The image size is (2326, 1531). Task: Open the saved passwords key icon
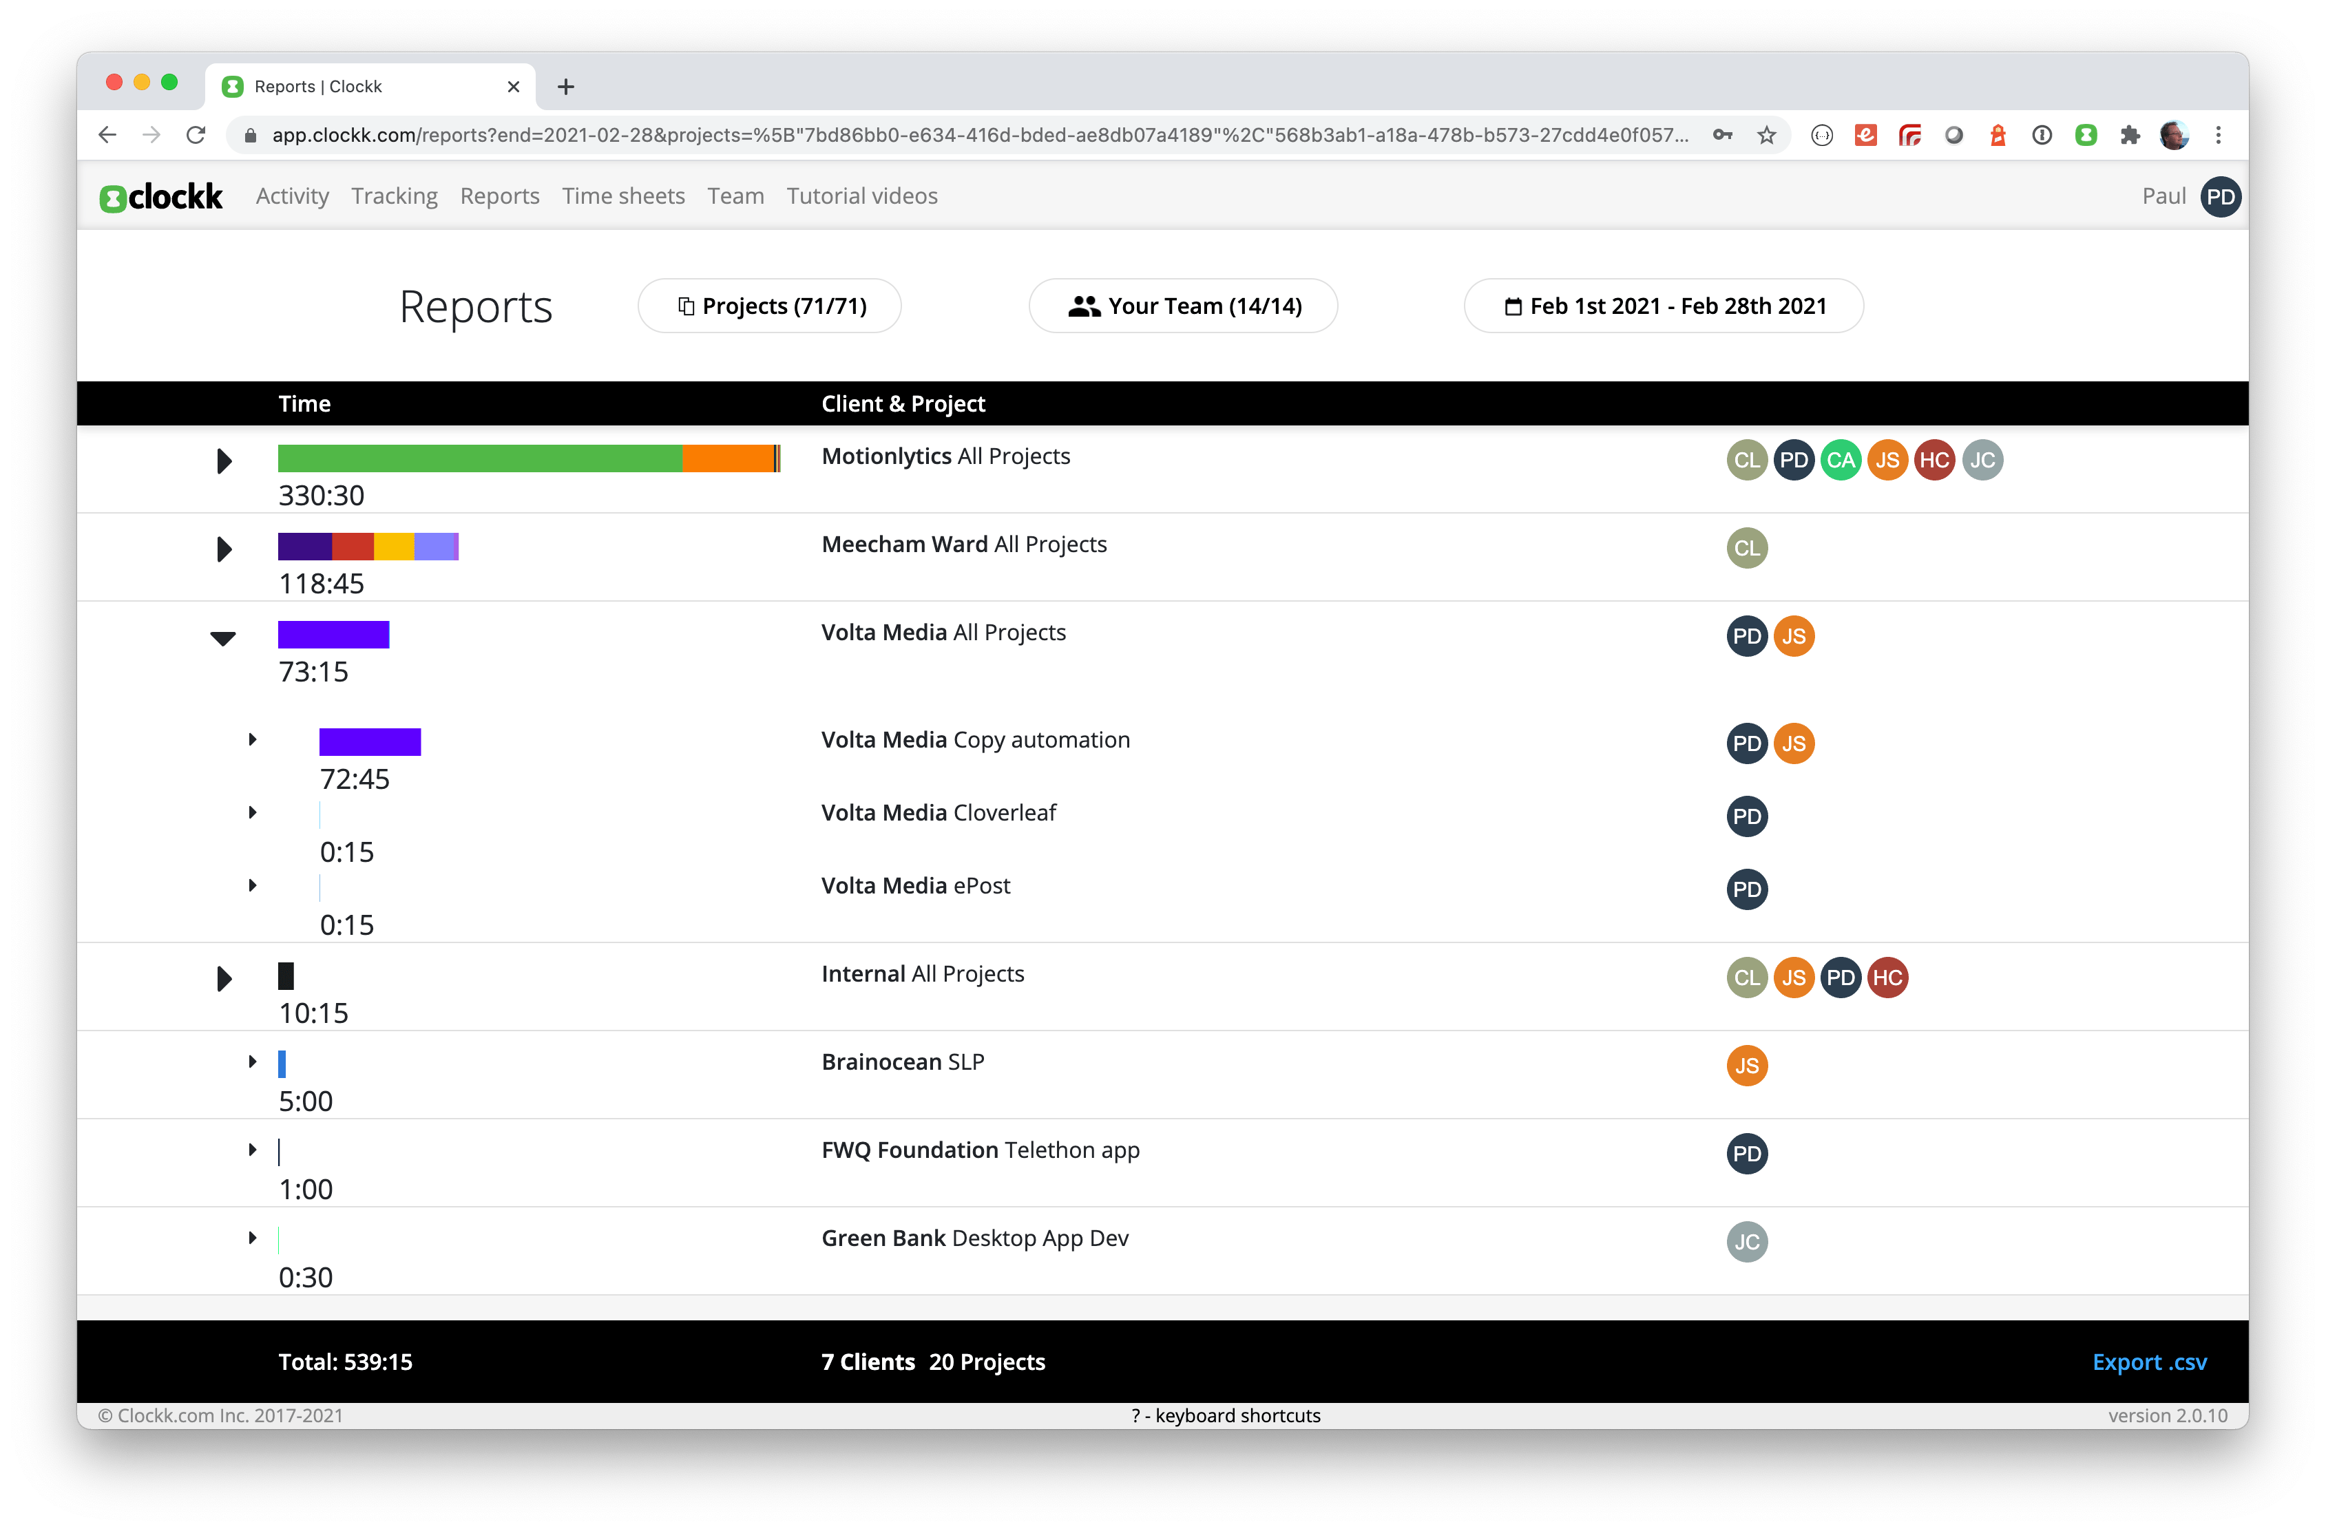1722,135
